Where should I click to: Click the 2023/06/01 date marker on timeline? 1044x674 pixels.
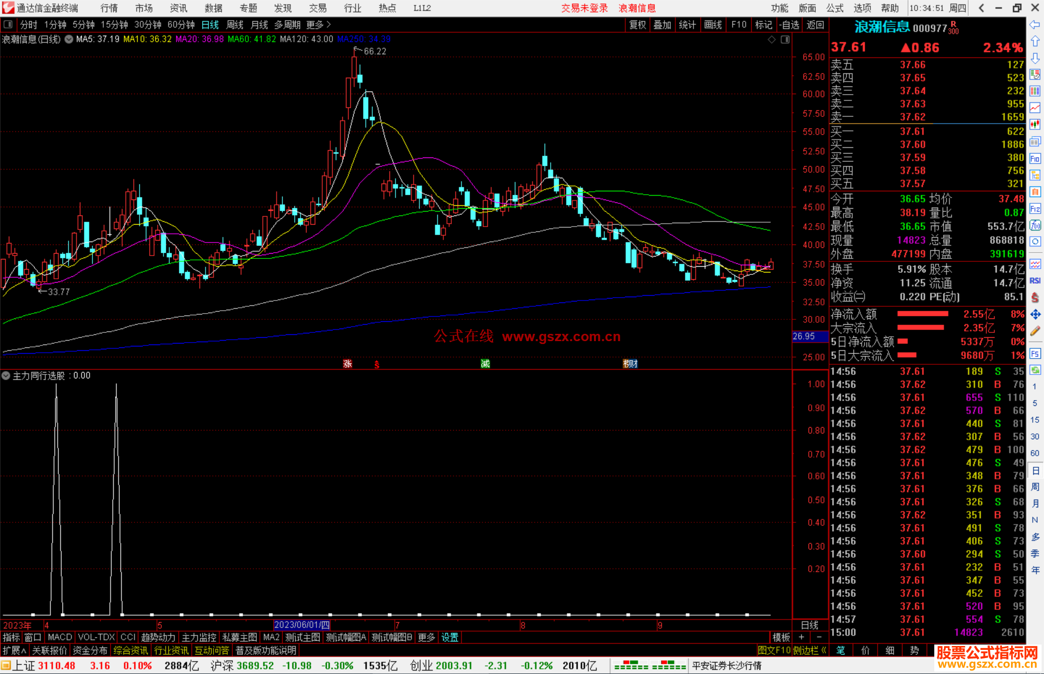302,625
